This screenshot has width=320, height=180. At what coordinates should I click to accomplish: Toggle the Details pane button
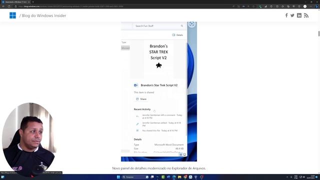pos(177,35)
